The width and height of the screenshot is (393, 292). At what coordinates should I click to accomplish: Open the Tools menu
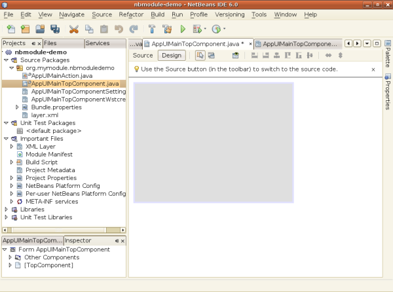pyautogui.click(x=259, y=14)
